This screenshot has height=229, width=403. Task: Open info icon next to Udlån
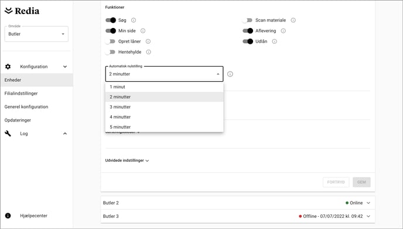click(x=275, y=41)
